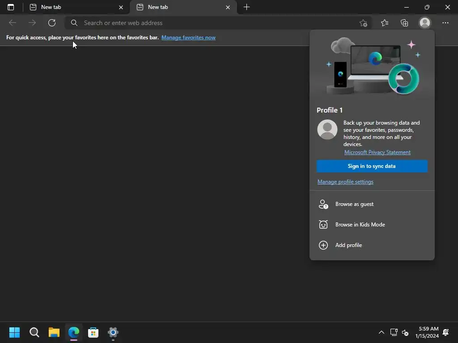Click the Microsoft Edge taskbar icon
This screenshot has width=458, height=343.
point(74,332)
